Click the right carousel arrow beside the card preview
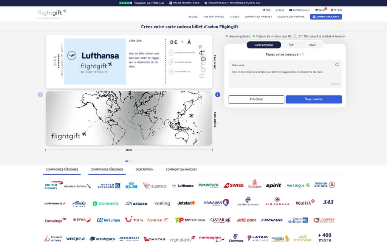This screenshot has width=387, height=251. (x=218, y=95)
